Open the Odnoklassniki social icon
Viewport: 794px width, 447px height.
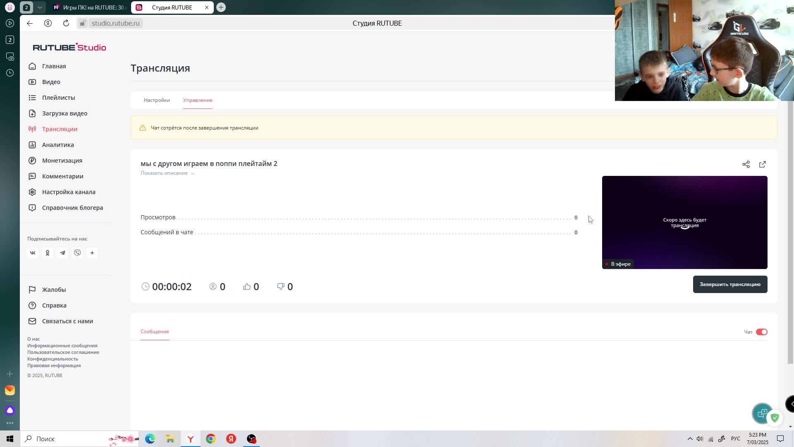(48, 253)
